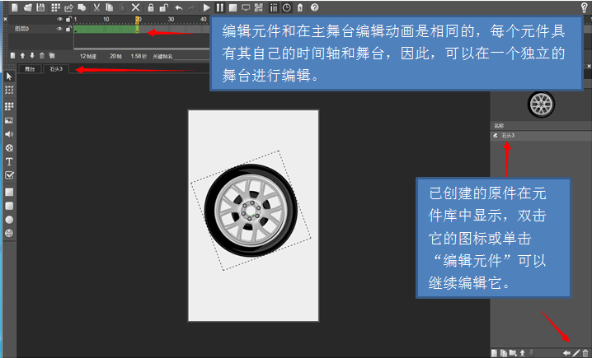
Task: Redo the undone action
Action: (x=192, y=7)
